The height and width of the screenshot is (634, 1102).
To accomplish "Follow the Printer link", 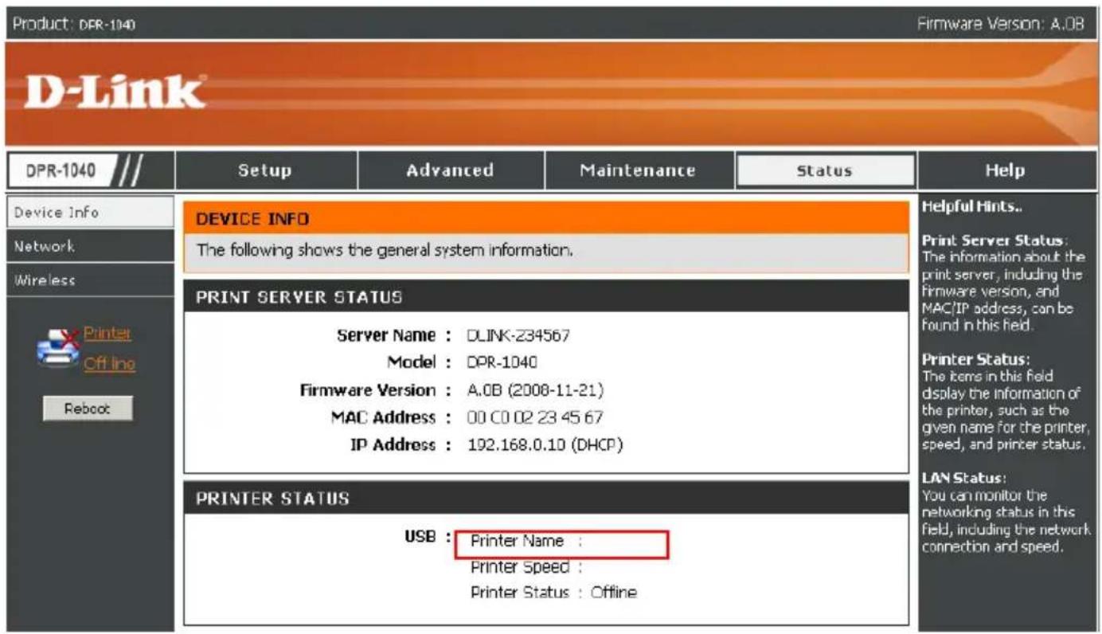I will tap(107, 334).
